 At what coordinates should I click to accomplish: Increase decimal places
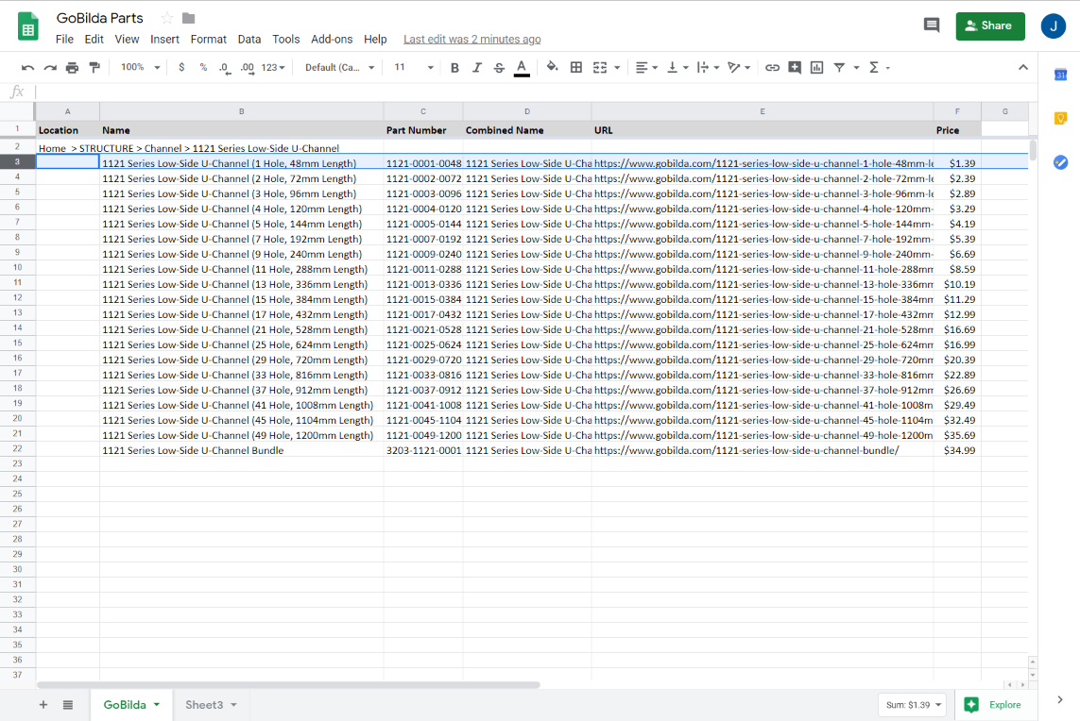pos(247,67)
